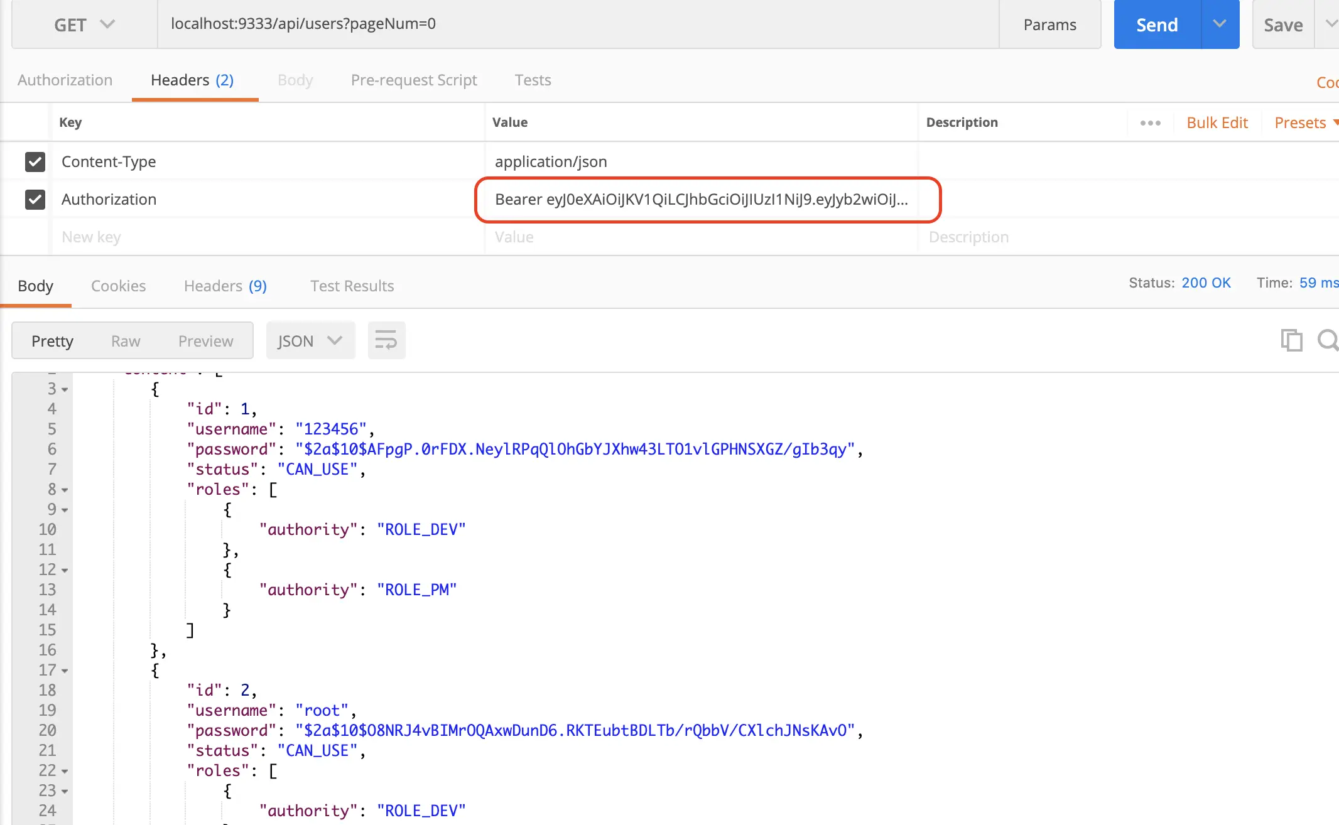Search within the response body
The width and height of the screenshot is (1339, 825).
pos(1328,340)
